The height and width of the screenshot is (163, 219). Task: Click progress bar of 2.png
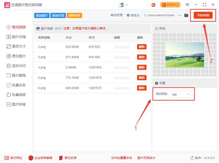point(122,47)
